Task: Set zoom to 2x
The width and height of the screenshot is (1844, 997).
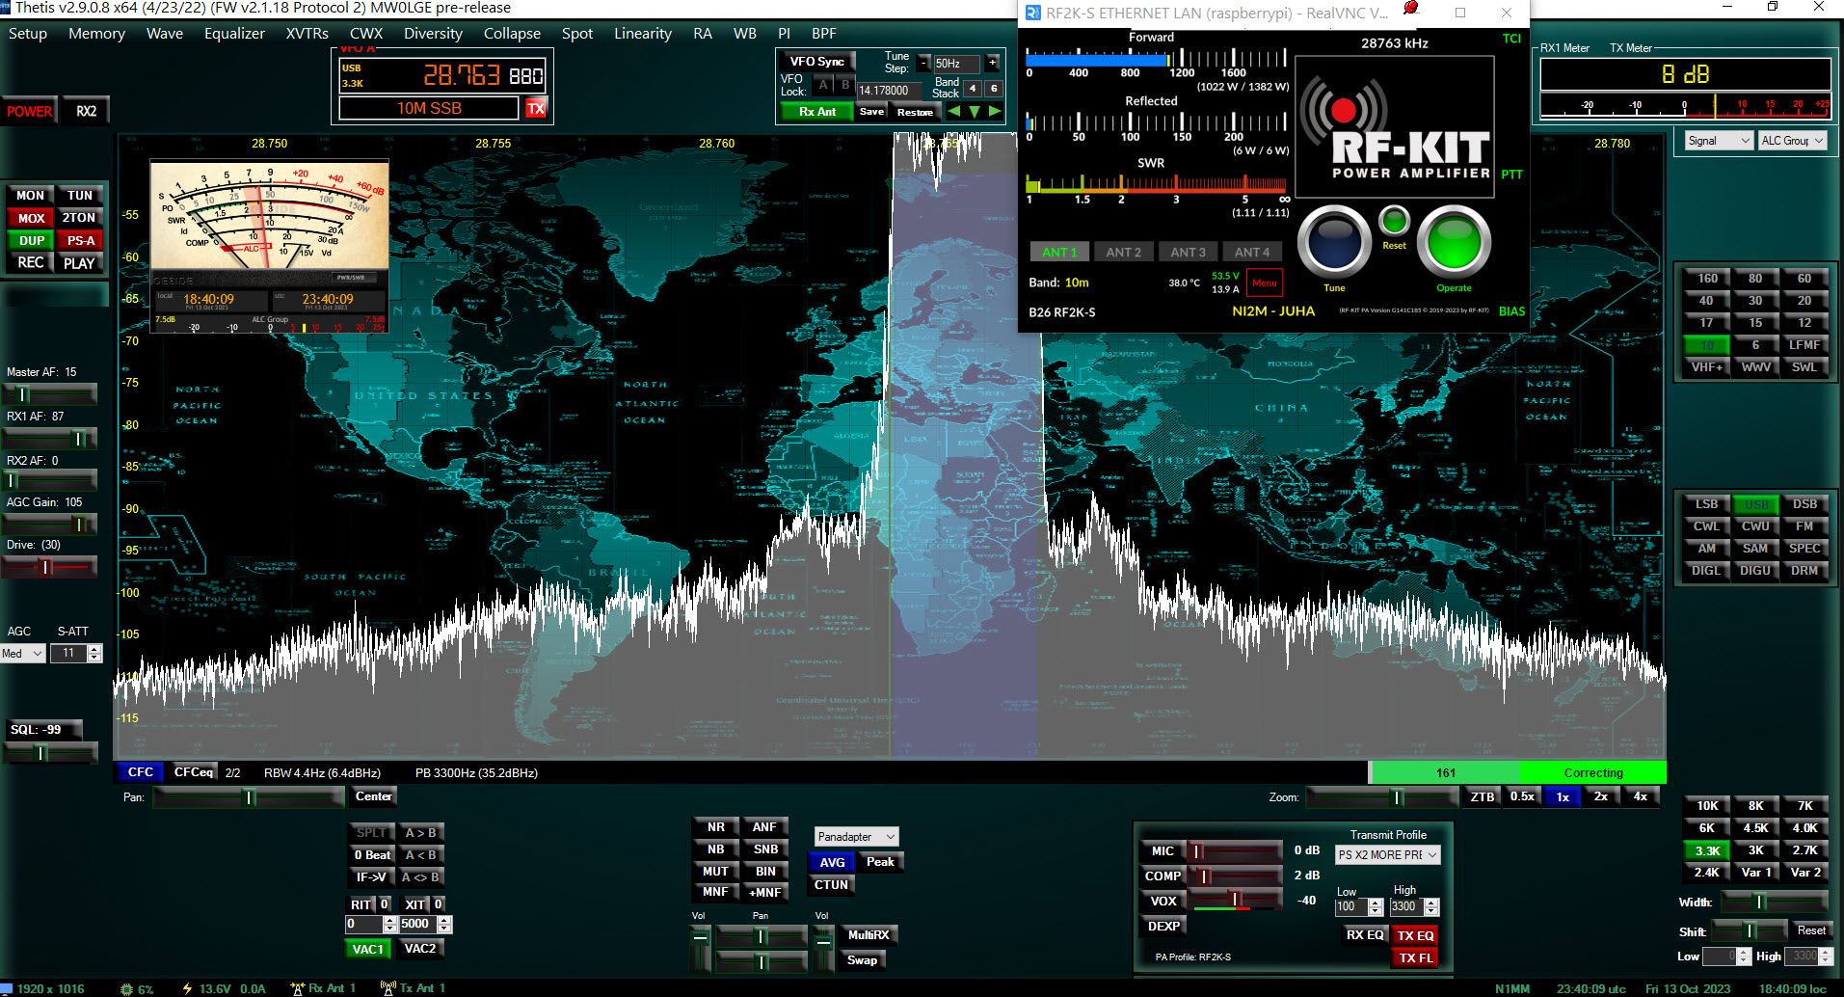Action: (1601, 796)
